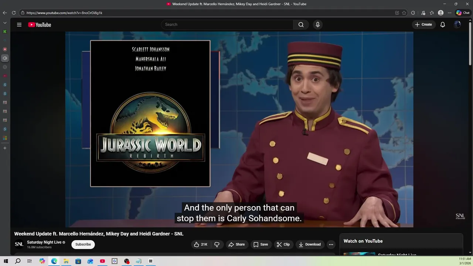Open the YouTube account avatar menu
This screenshot has height=266, width=473.
tap(457, 24)
